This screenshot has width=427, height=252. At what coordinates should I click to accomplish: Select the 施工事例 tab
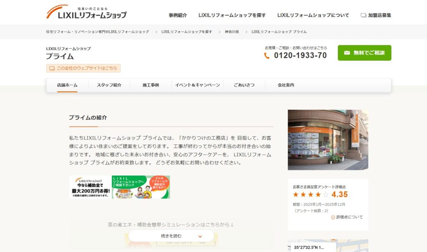coord(151,85)
